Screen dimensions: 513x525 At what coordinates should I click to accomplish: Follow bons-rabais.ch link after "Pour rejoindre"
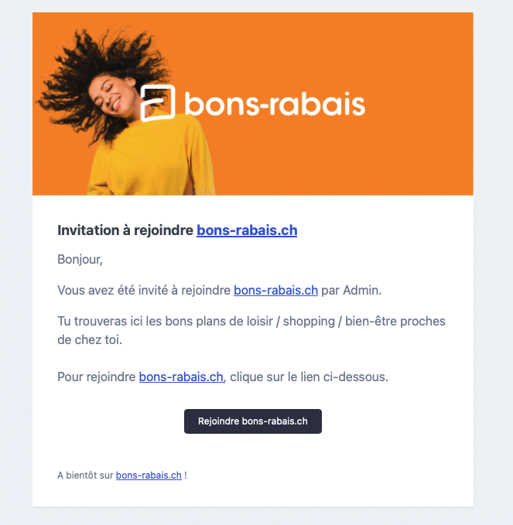click(x=181, y=377)
